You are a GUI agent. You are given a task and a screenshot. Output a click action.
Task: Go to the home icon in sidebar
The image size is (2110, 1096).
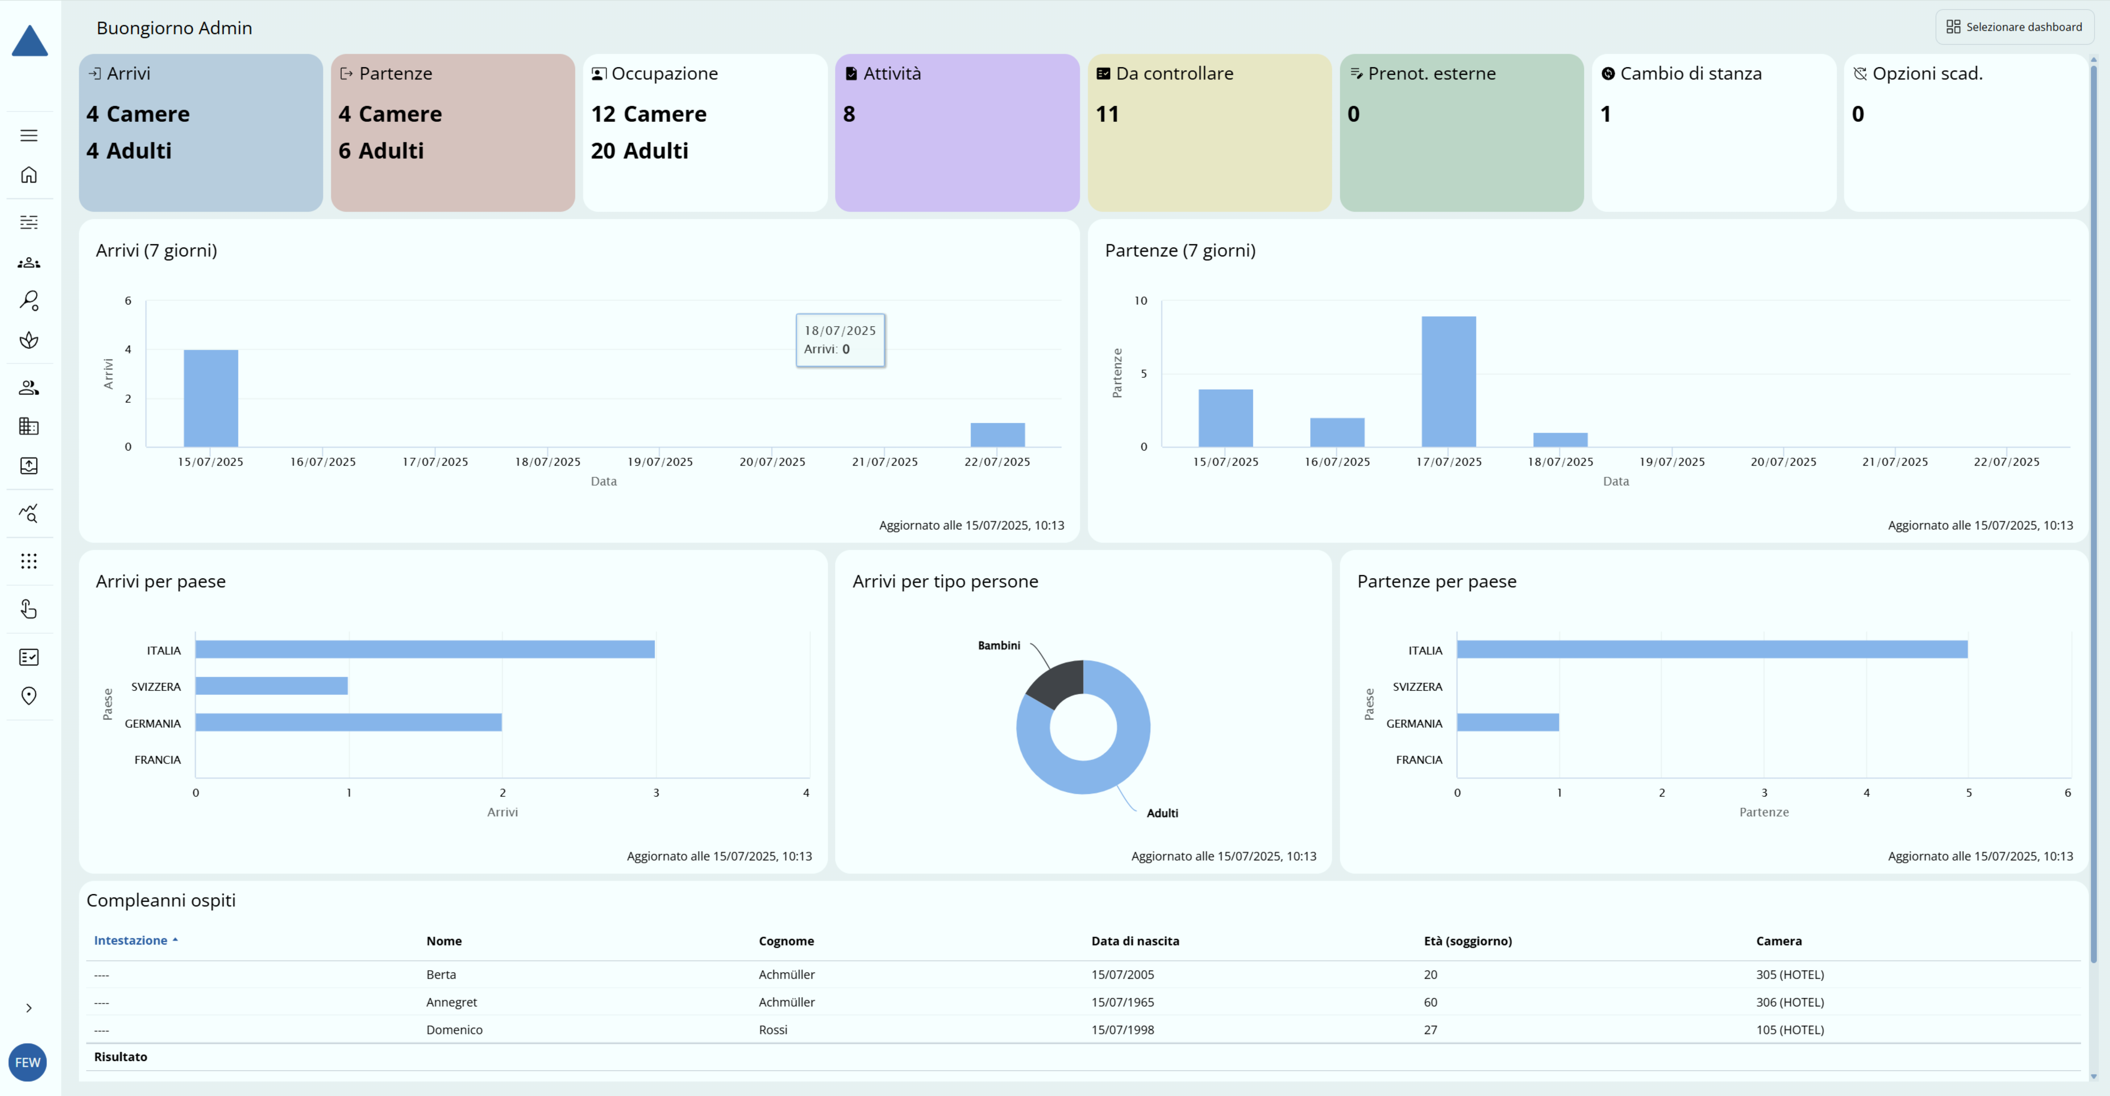point(29,175)
